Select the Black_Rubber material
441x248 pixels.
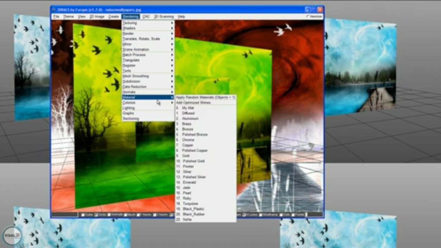[x=206, y=214]
